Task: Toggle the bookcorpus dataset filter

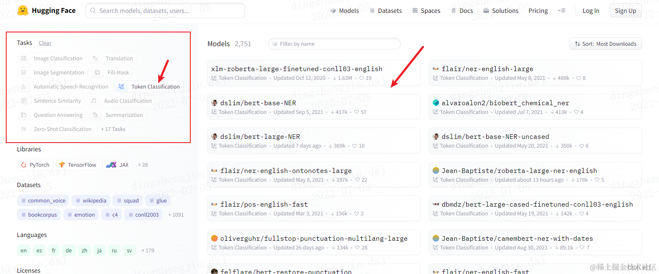Action: pyautogui.click(x=39, y=215)
